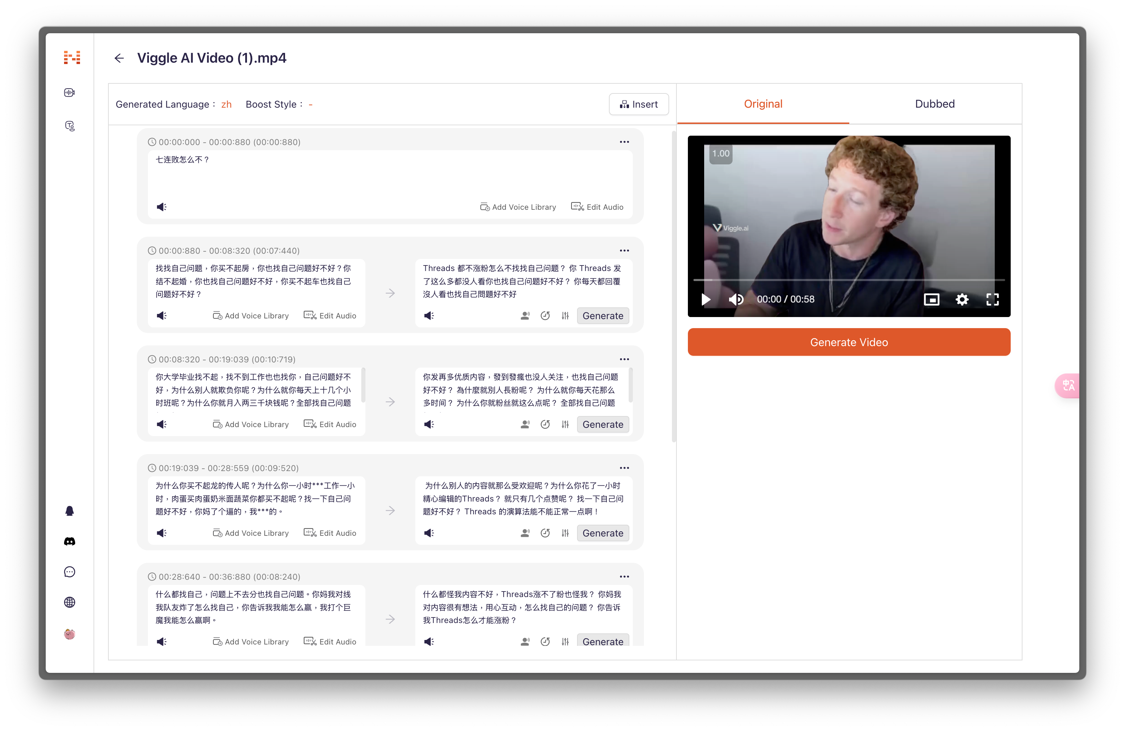The width and height of the screenshot is (1125, 731).
Task: Play original audio of 00:08:320 segment
Action: (x=162, y=424)
